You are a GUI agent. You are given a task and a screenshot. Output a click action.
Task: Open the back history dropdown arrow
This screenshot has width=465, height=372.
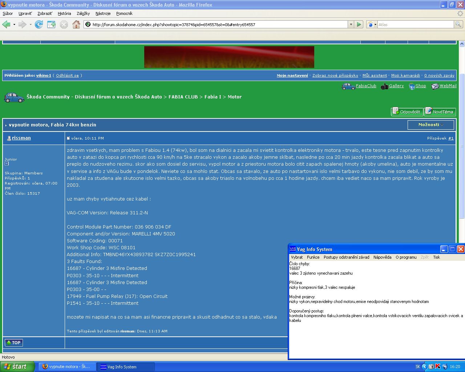pyautogui.click(x=14, y=25)
